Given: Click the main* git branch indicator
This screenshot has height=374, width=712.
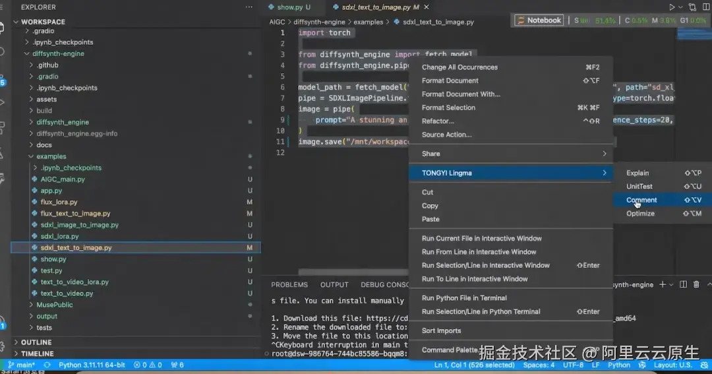Looking at the screenshot, I should (21, 365).
